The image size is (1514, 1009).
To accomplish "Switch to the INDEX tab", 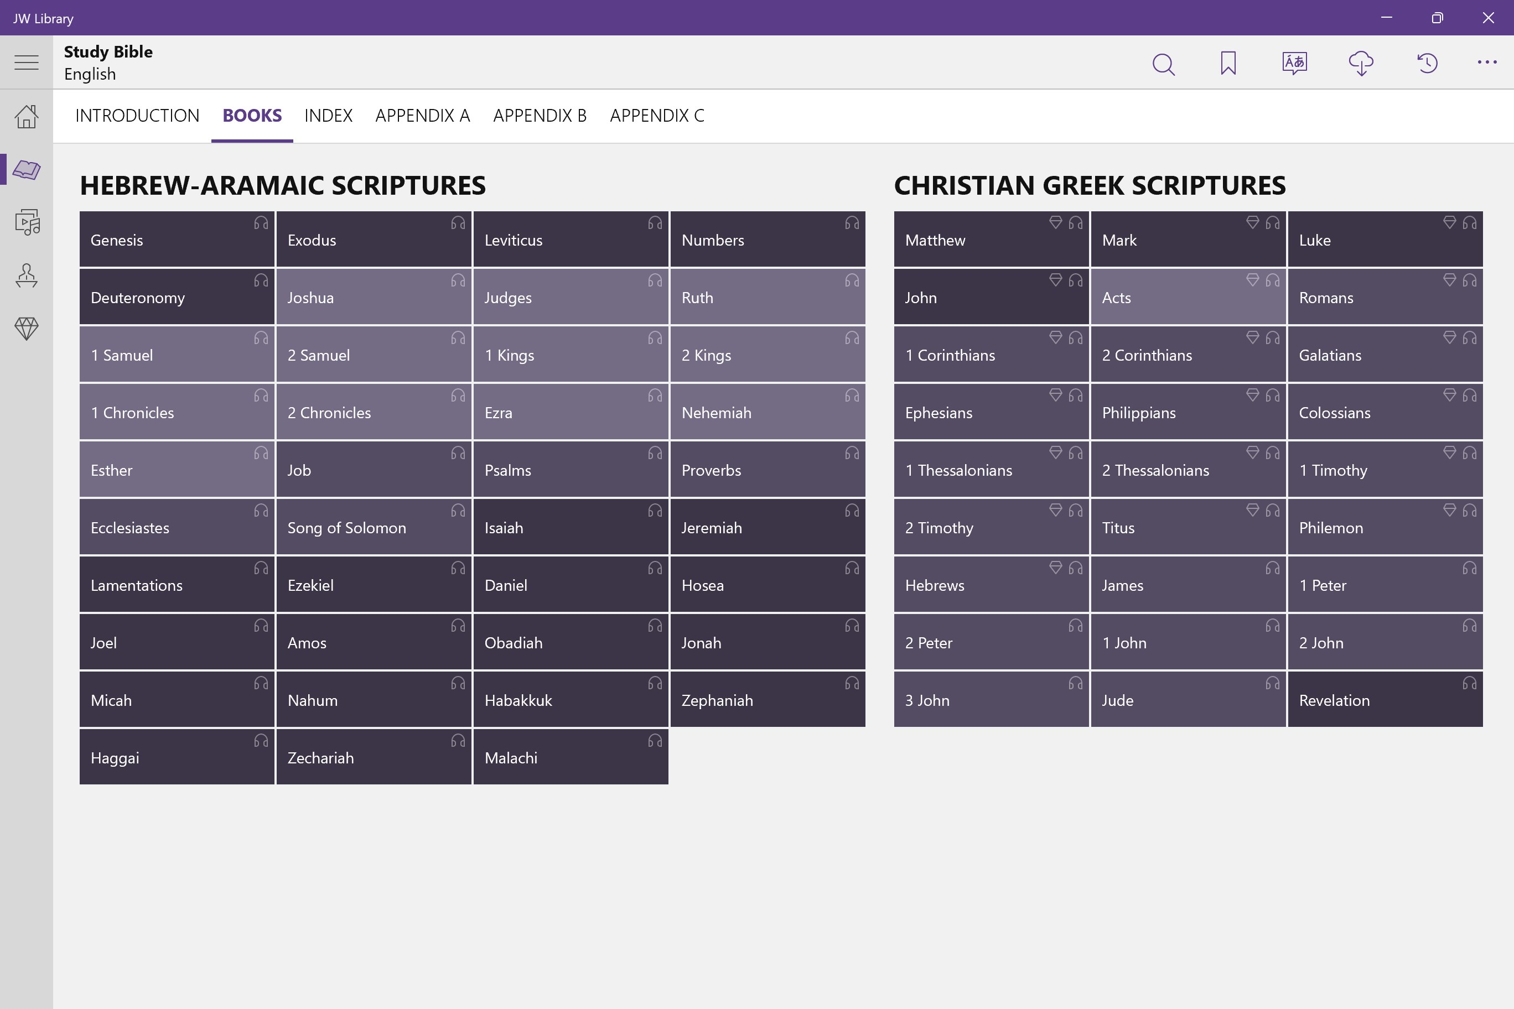I will (328, 116).
